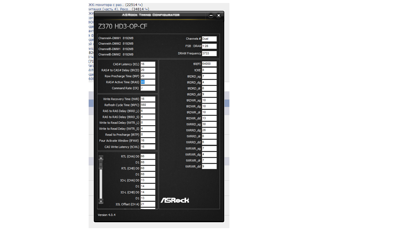The width and height of the screenshot is (419, 235).
Task: Click the FSB : DRAM ratio field
Action: click(209, 46)
